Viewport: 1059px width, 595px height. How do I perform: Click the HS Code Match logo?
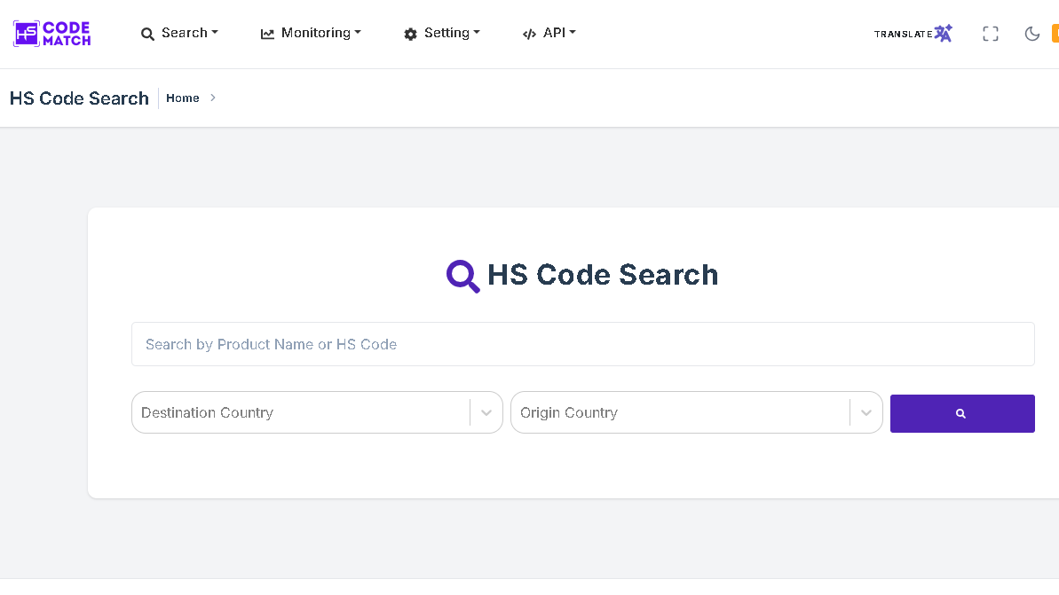[x=51, y=34]
